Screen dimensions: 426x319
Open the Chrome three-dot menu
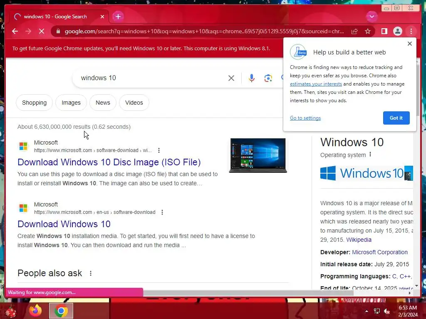411,31
